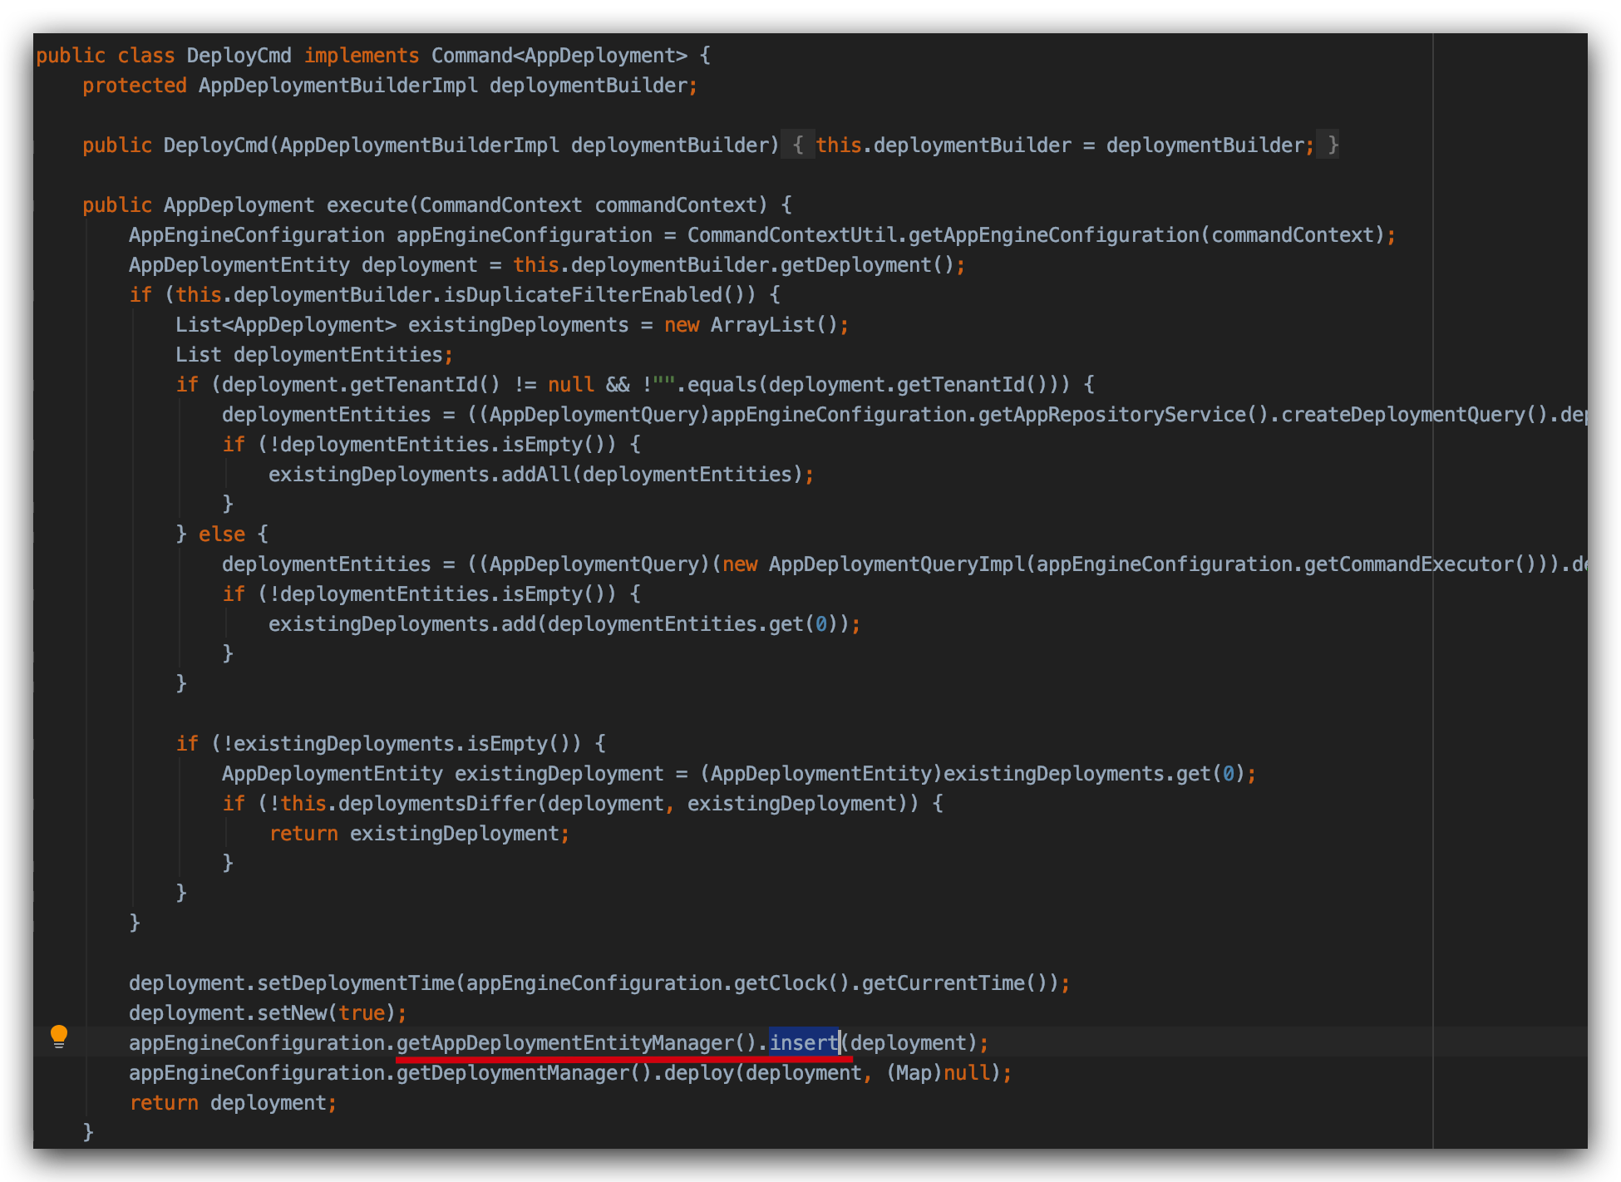Click the 'getTenantId' call in '.equals(deployment.getTenantId())'

tap(960, 385)
